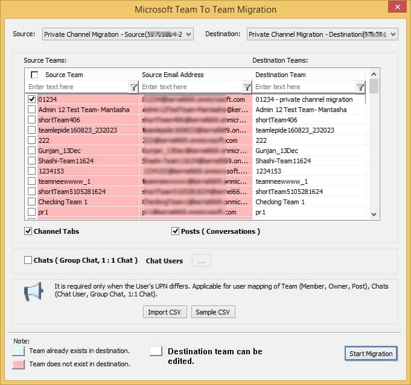Image resolution: width=411 pixels, height=385 pixels.
Task: Click Sample CSV button
Action: 213,312
